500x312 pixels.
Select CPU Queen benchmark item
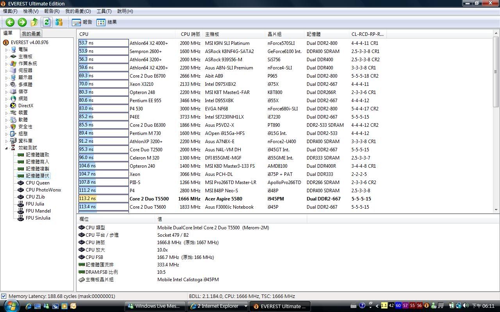tap(37, 183)
